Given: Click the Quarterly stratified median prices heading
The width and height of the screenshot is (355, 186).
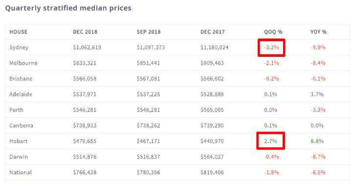Looking at the screenshot, I should coord(68,8).
